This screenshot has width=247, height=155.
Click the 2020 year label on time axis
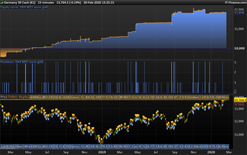pyautogui.click(x=211, y=152)
